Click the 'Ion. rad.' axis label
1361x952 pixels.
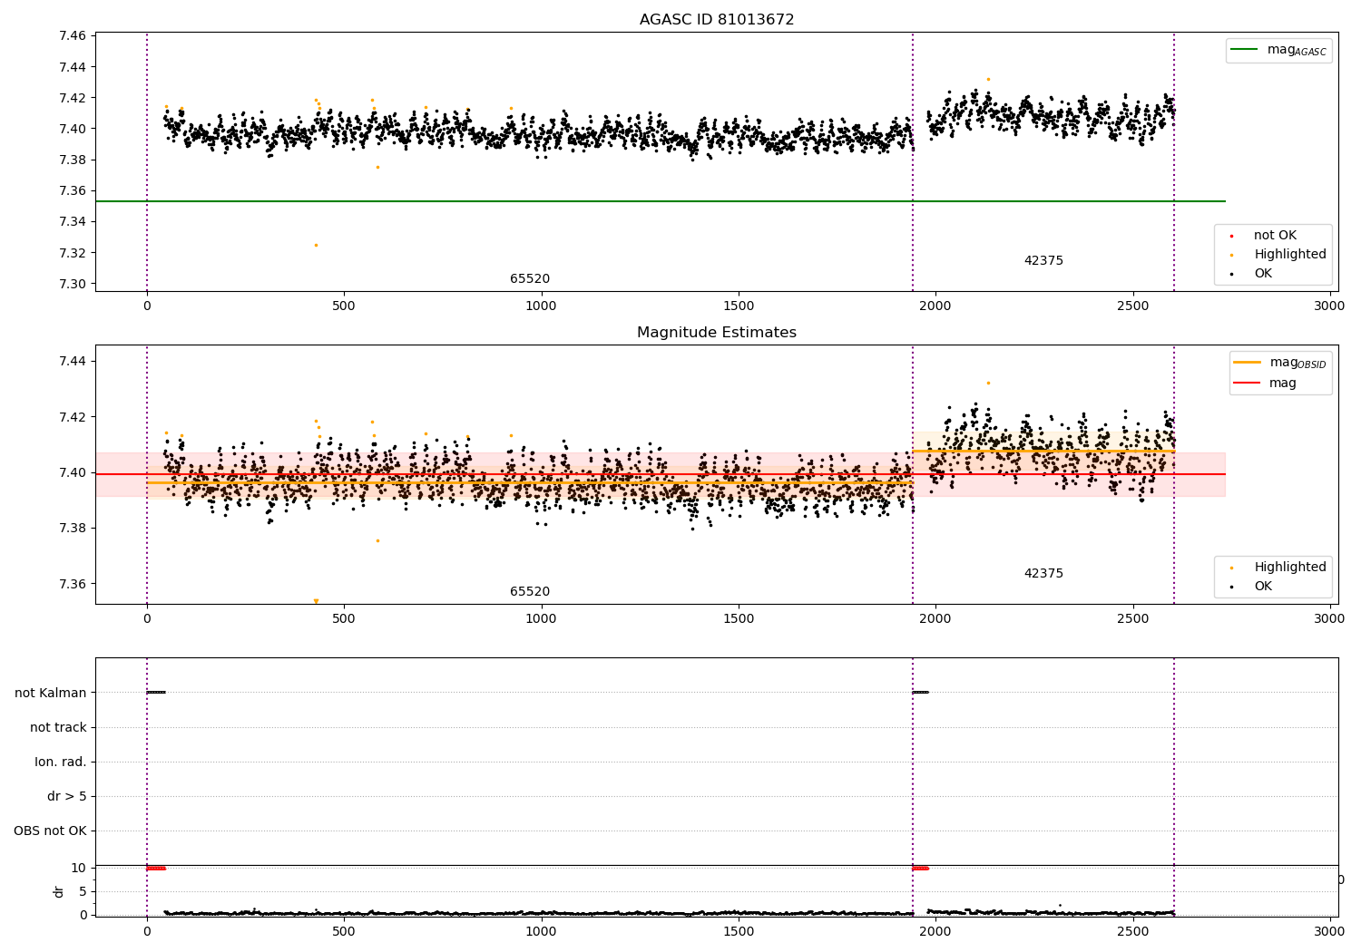tap(61, 762)
